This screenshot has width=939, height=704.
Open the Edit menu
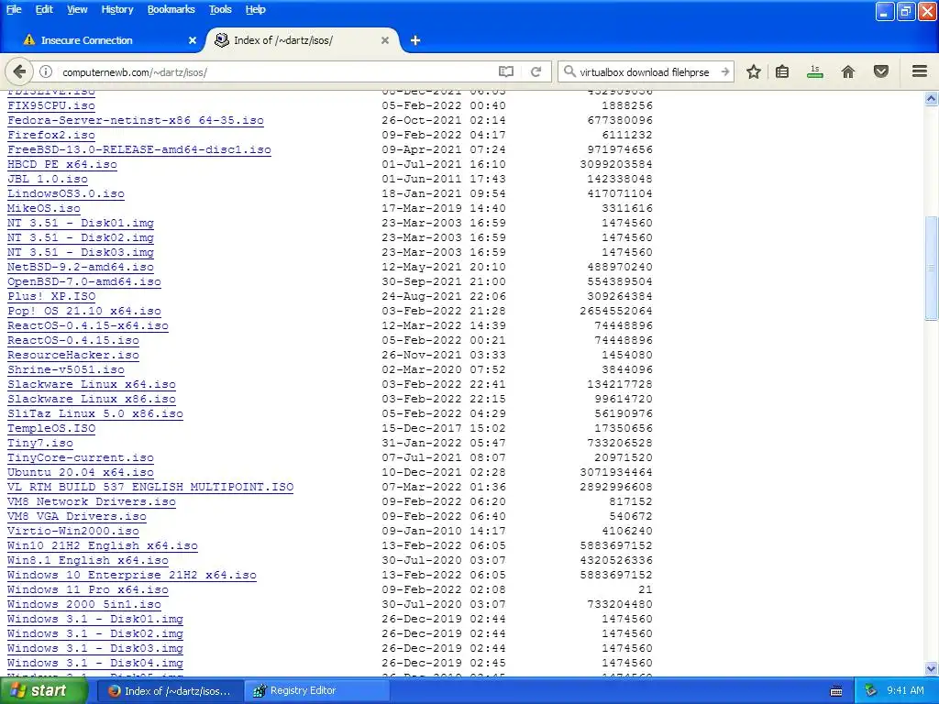tap(44, 9)
